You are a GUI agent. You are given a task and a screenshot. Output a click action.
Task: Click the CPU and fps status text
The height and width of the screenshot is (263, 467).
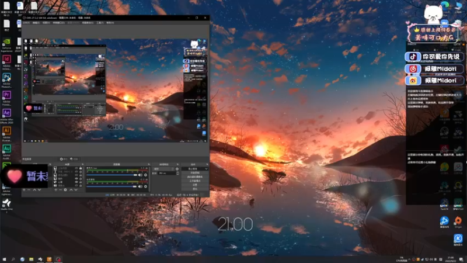[x=161, y=195]
